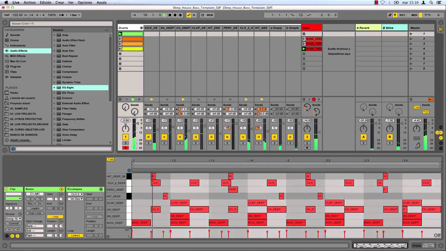Click the Linked envelope button
The image size is (446, 251).
click(75, 235)
